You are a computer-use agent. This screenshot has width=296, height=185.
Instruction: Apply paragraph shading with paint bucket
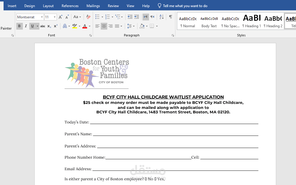[142, 26]
